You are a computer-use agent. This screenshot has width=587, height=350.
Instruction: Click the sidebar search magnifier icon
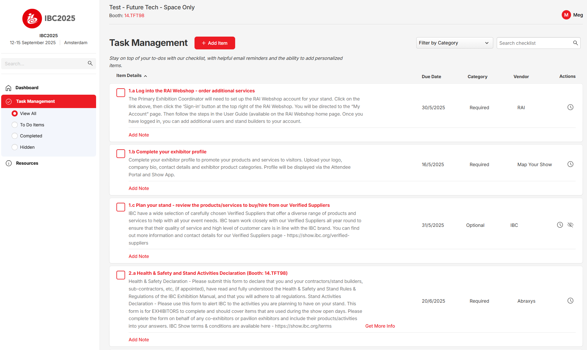[90, 63]
